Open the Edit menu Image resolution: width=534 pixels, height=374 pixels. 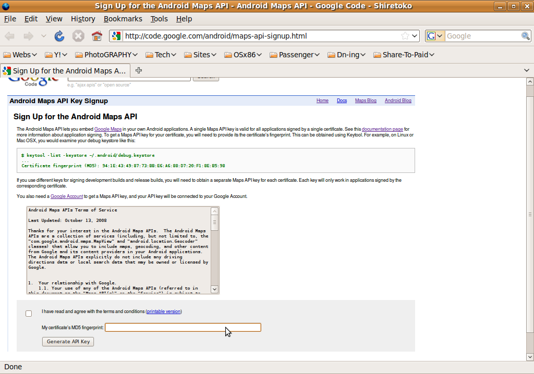tap(31, 19)
